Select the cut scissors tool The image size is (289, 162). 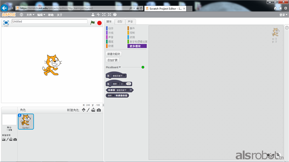coord(98,14)
